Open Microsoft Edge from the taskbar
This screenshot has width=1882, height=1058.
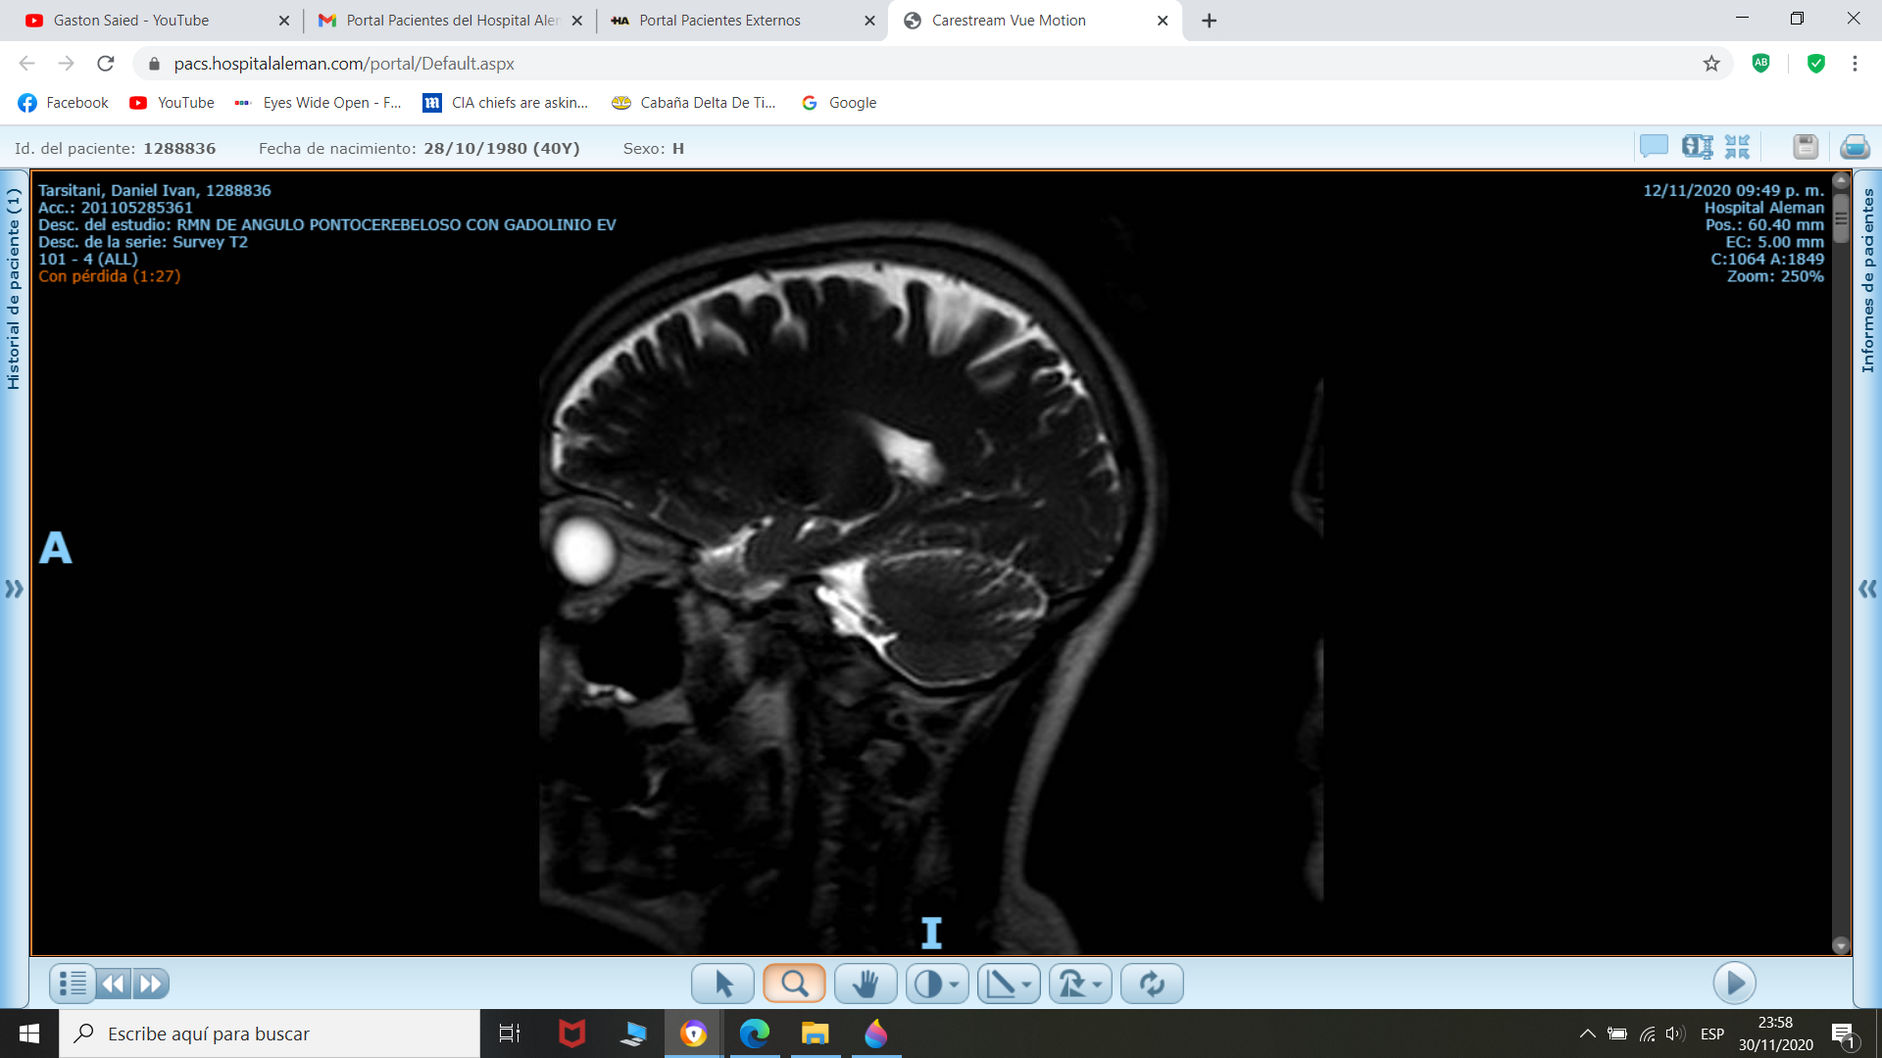(x=754, y=1034)
